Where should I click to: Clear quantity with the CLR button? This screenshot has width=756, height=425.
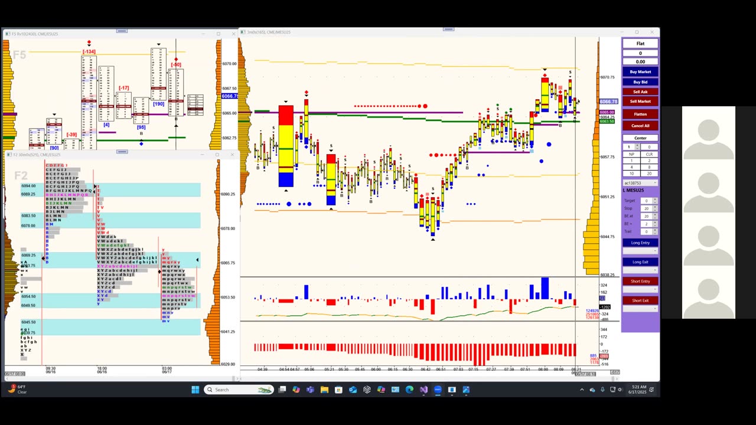[649, 154]
